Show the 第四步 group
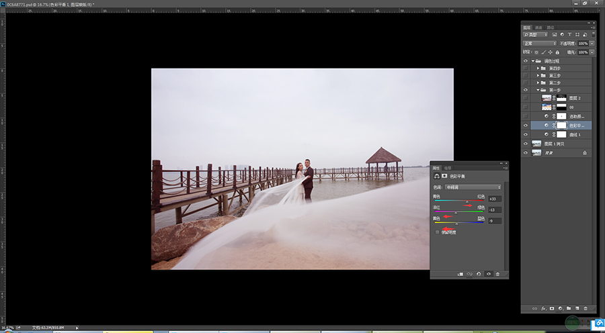605x333 pixels. tap(525, 68)
